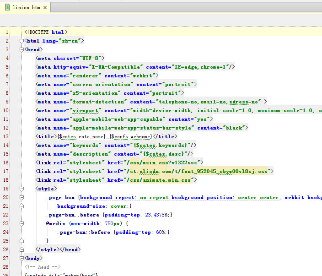The width and height of the screenshot is (322, 276).
Task: Collapse the style block fold on line 19
Action: click(x=21, y=189)
